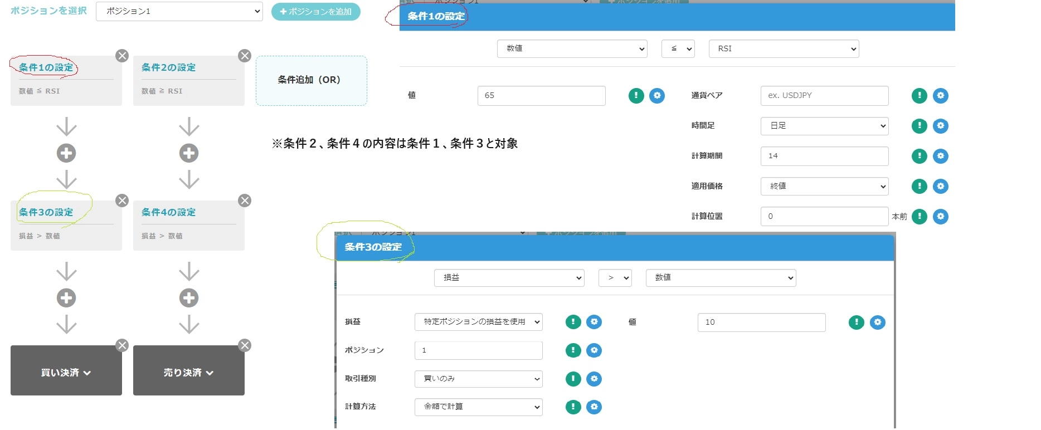The image size is (1041, 430).
Task: Click the blue gear icon beside 通貨ペア field
Action: pyautogui.click(x=941, y=96)
